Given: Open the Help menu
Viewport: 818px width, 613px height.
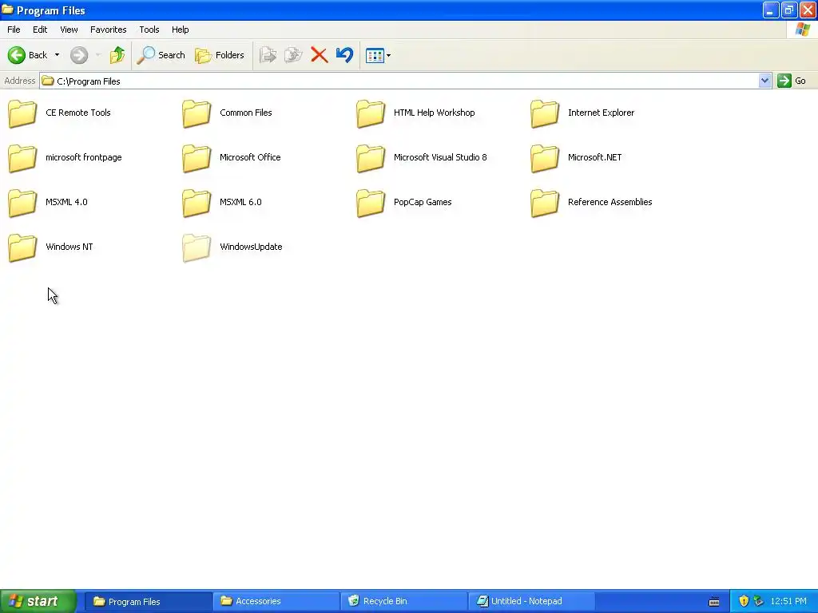Looking at the screenshot, I should tap(180, 30).
